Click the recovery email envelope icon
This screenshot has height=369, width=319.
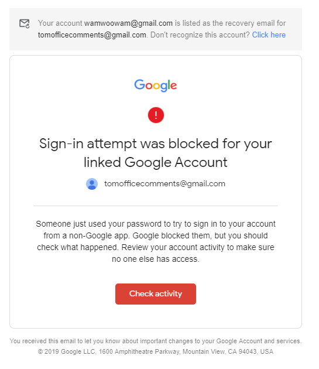[x=25, y=23]
